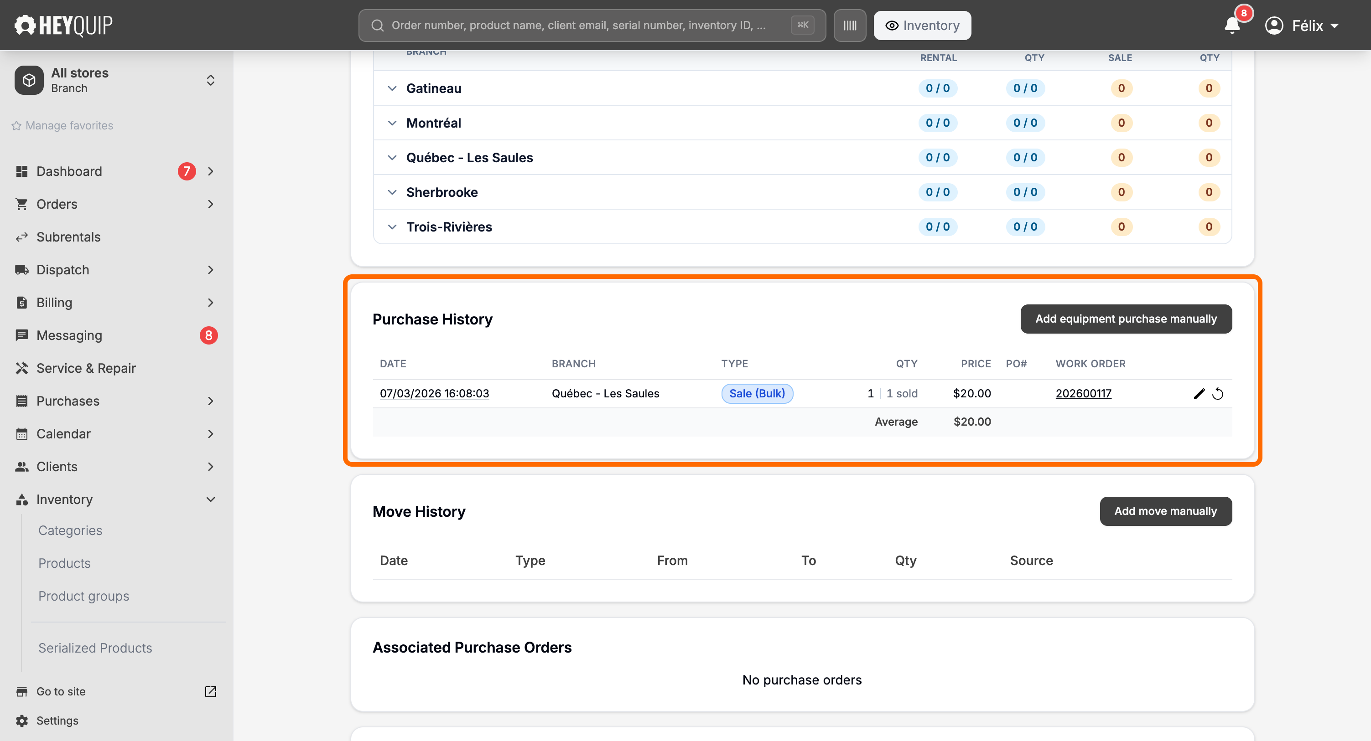Toggle the Inventory view button
The width and height of the screenshot is (1371, 741).
click(922, 26)
